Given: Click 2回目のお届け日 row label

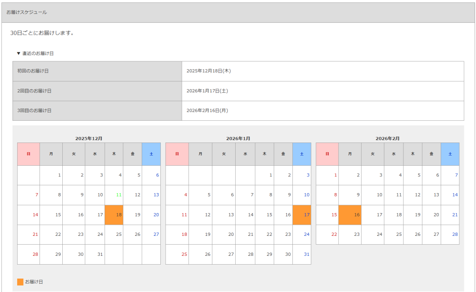Looking at the screenshot, I should (34, 91).
